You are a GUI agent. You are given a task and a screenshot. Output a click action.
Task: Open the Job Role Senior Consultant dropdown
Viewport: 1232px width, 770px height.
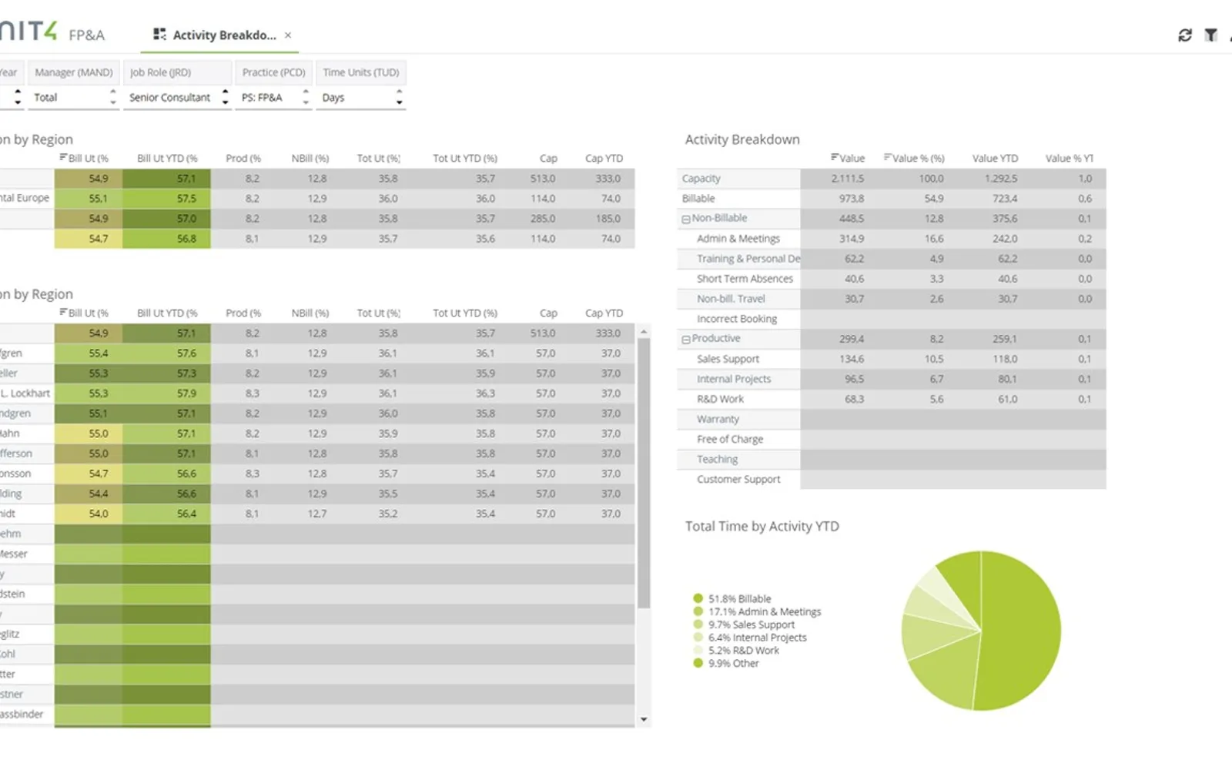177,97
